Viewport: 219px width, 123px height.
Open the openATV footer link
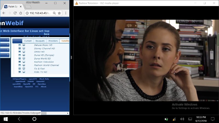33,79
